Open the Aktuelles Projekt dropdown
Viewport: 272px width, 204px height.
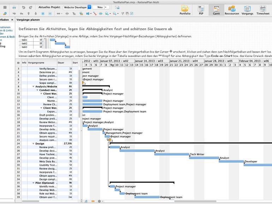pos(89,7)
